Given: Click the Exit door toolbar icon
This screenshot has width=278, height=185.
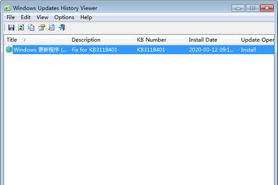Looking at the screenshot, I should pyautogui.click(x=62, y=27).
